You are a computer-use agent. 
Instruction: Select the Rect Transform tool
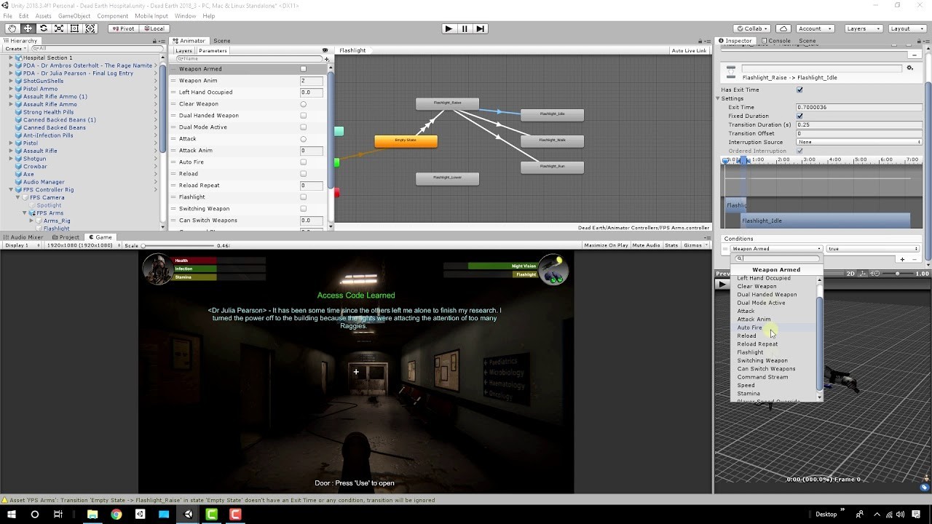coord(74,28)
